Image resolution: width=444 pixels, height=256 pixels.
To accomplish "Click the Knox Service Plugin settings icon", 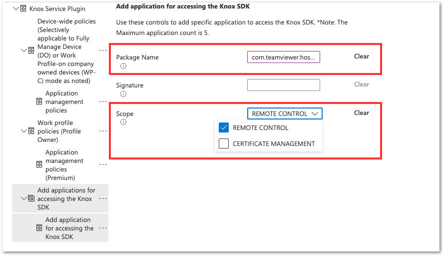I will pos(23,8).
